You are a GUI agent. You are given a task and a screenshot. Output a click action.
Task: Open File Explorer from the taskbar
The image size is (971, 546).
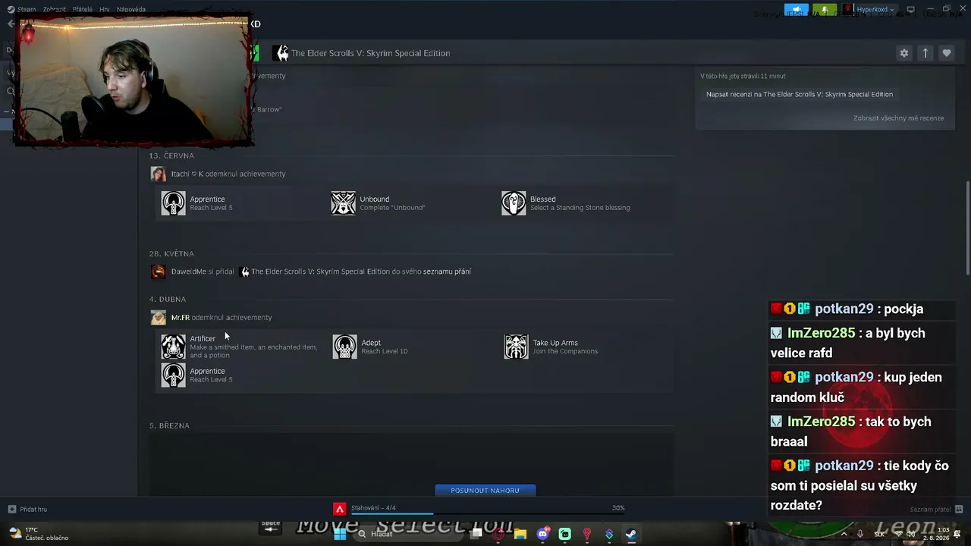tap(520, 534)
